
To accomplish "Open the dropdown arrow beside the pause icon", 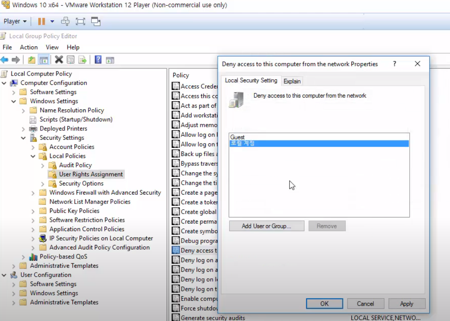I will (52, 22).
